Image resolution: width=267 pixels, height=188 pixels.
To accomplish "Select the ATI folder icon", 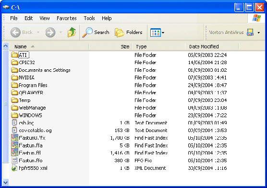I will [14, 55].
